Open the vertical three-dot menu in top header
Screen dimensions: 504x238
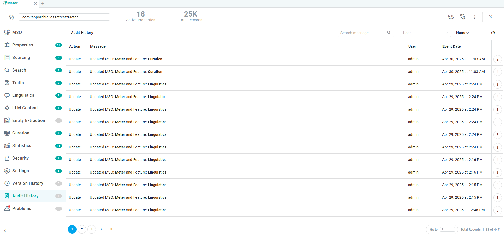(x=474, y=17)
